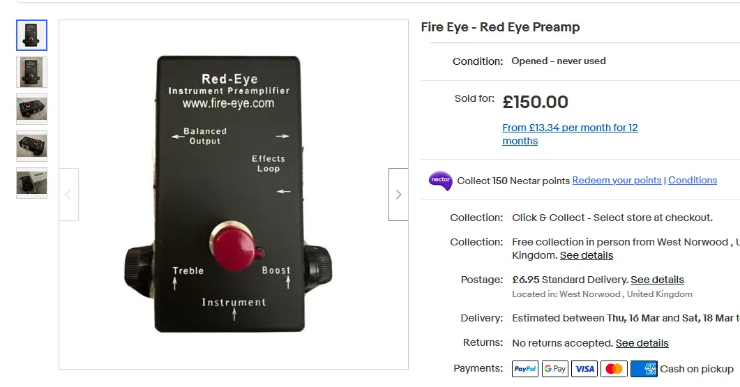
Task: Click the Mastercard payment icon
Action: [614, 369]
